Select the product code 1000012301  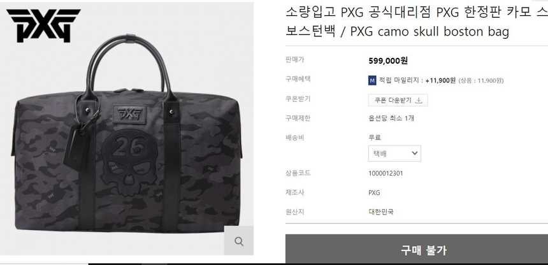386,173
